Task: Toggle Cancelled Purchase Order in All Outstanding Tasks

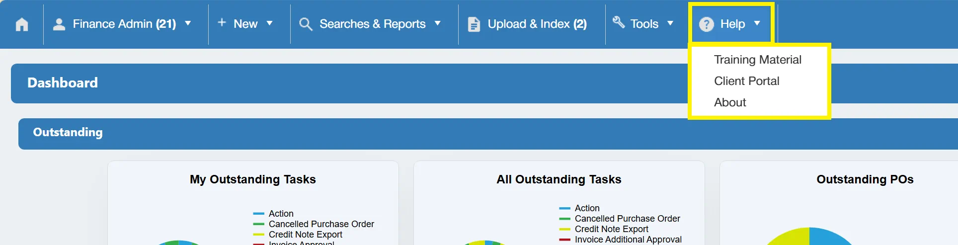Action: (620, 219)
